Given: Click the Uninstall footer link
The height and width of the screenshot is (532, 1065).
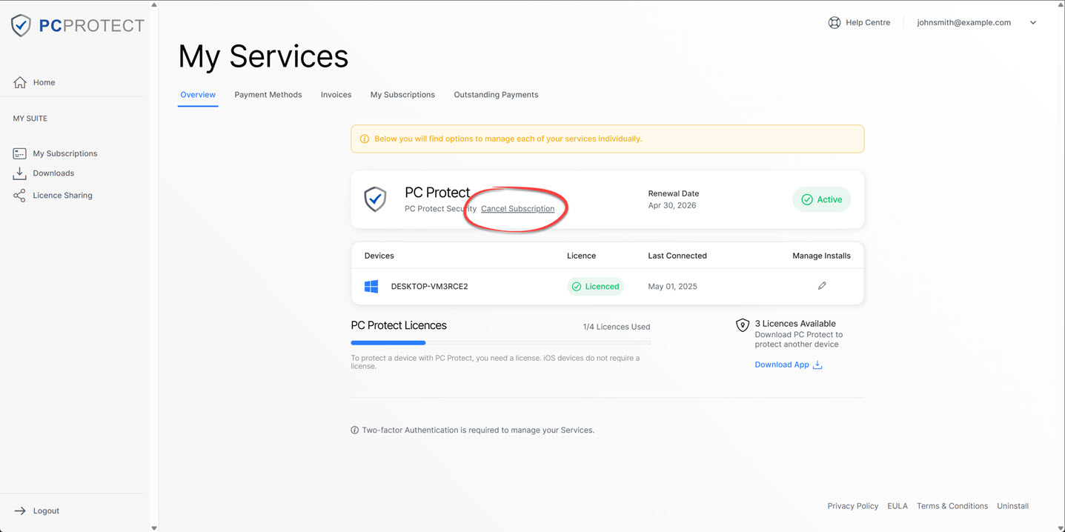Looking at the screenshot, I should (1012, 506).
